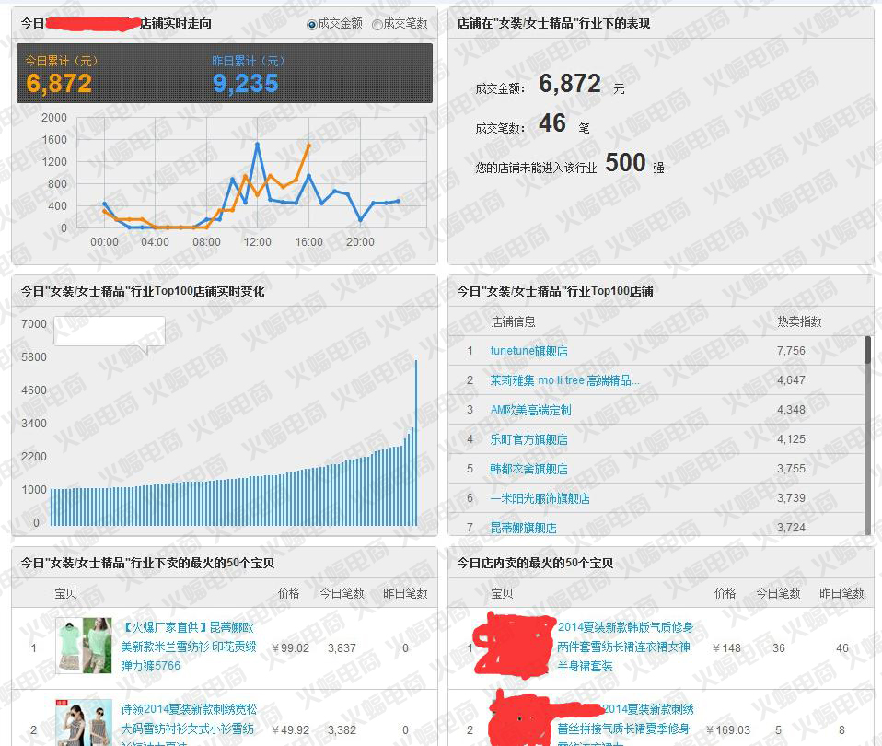Open 2014夏装新款韩版气质修身 product link
Screen dimensions: 882x746
point(625,647)
